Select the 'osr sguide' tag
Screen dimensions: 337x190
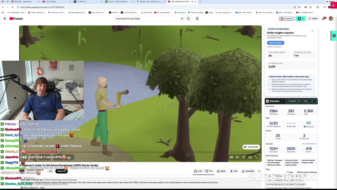pos(290,184)
